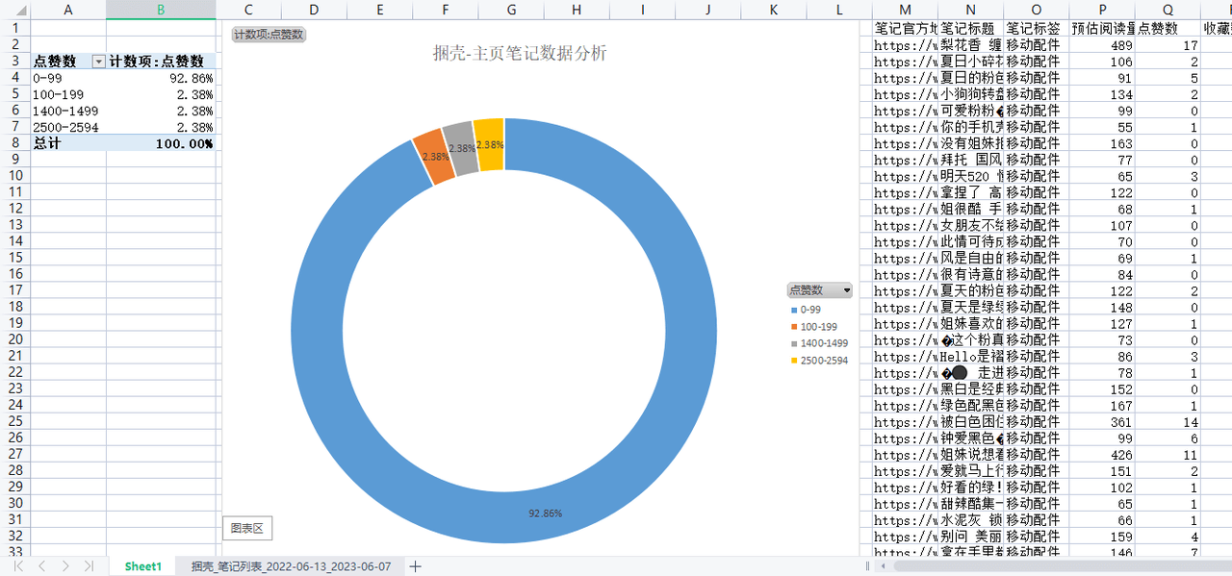Image resolution: width=1232 pixels, height=576 pixels.
Task: Open the 捆壳_笔记列表_2022-06-13_2023-06-07 sheet tab
Action: (291, 566)
